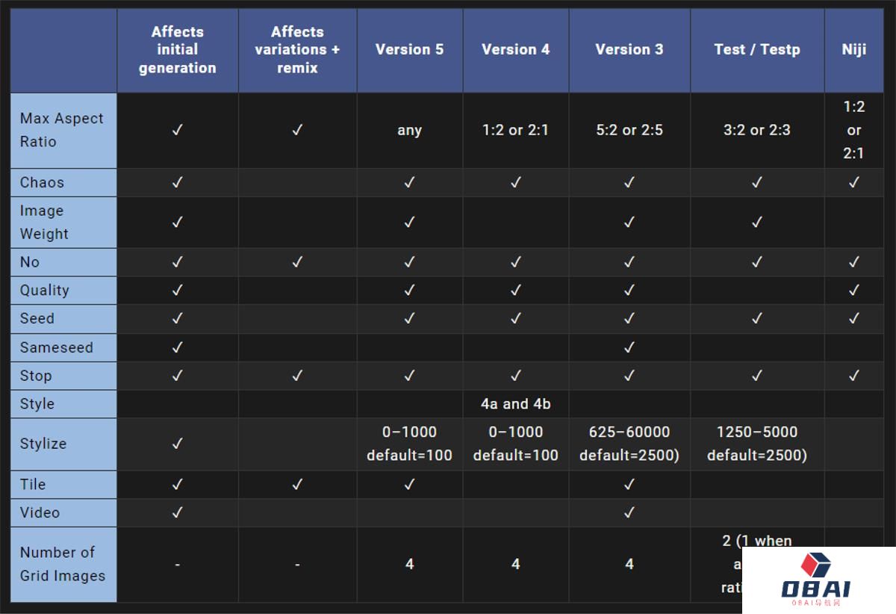Image resolution: width=896 pixels, height=614 pixels.
Task: Click the Max Aspect Ratio checkmark under Affects initial generation
Action: click(177, 130)
